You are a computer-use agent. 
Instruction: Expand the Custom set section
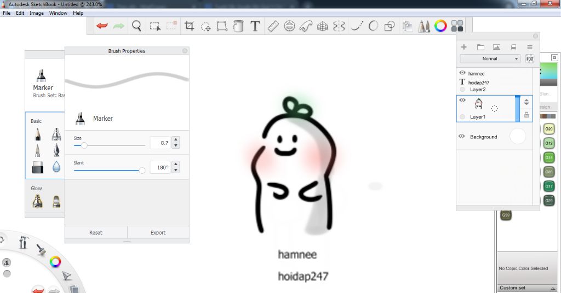[x=527, y=288]
